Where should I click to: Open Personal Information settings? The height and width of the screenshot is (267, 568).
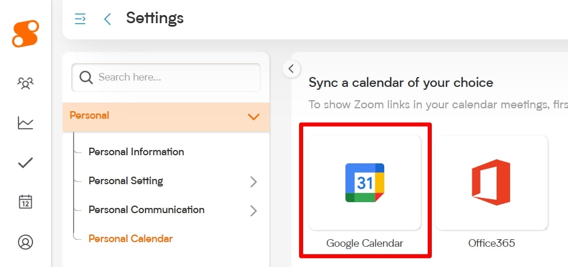click(136, 152)
